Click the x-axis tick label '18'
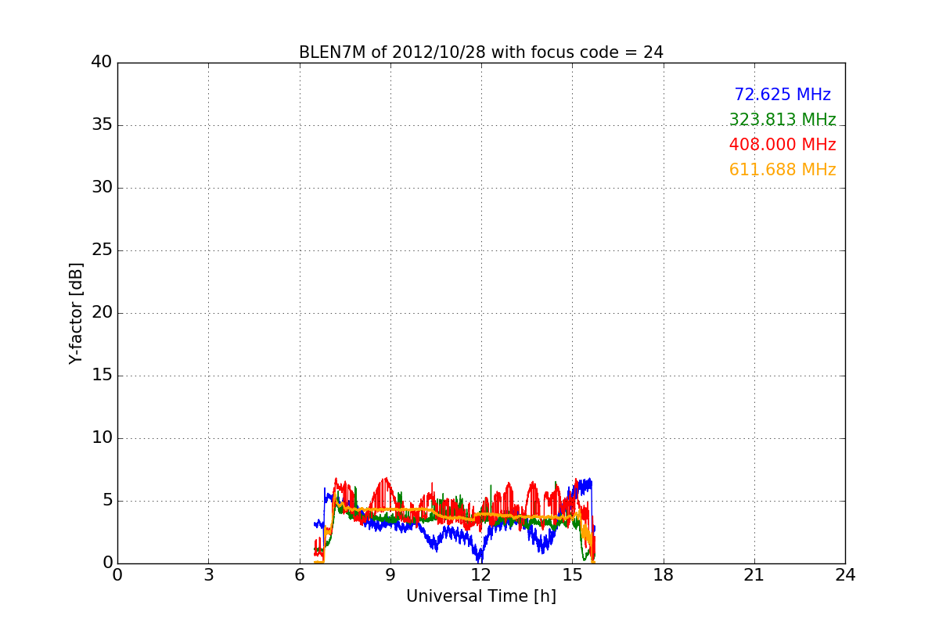This screenshot has height=626, width=939. tap(664, 575)
